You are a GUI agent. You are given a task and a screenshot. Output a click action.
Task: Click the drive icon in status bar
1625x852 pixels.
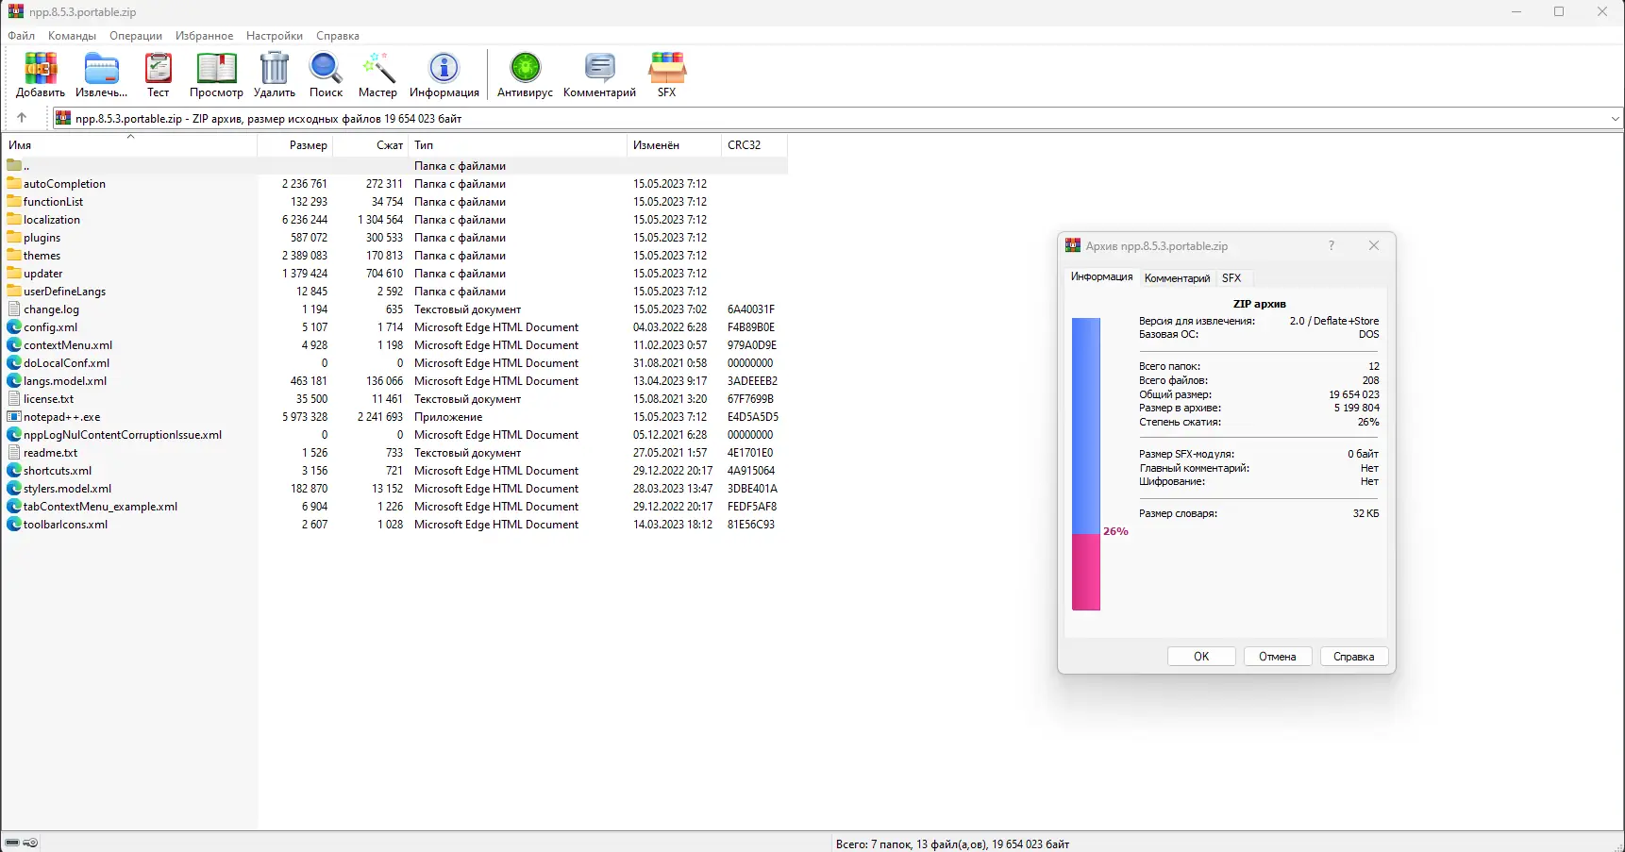12,843
